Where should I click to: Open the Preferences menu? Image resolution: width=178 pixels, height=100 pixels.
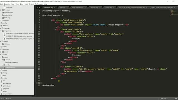pyautogui.click(x=39, y=4)
